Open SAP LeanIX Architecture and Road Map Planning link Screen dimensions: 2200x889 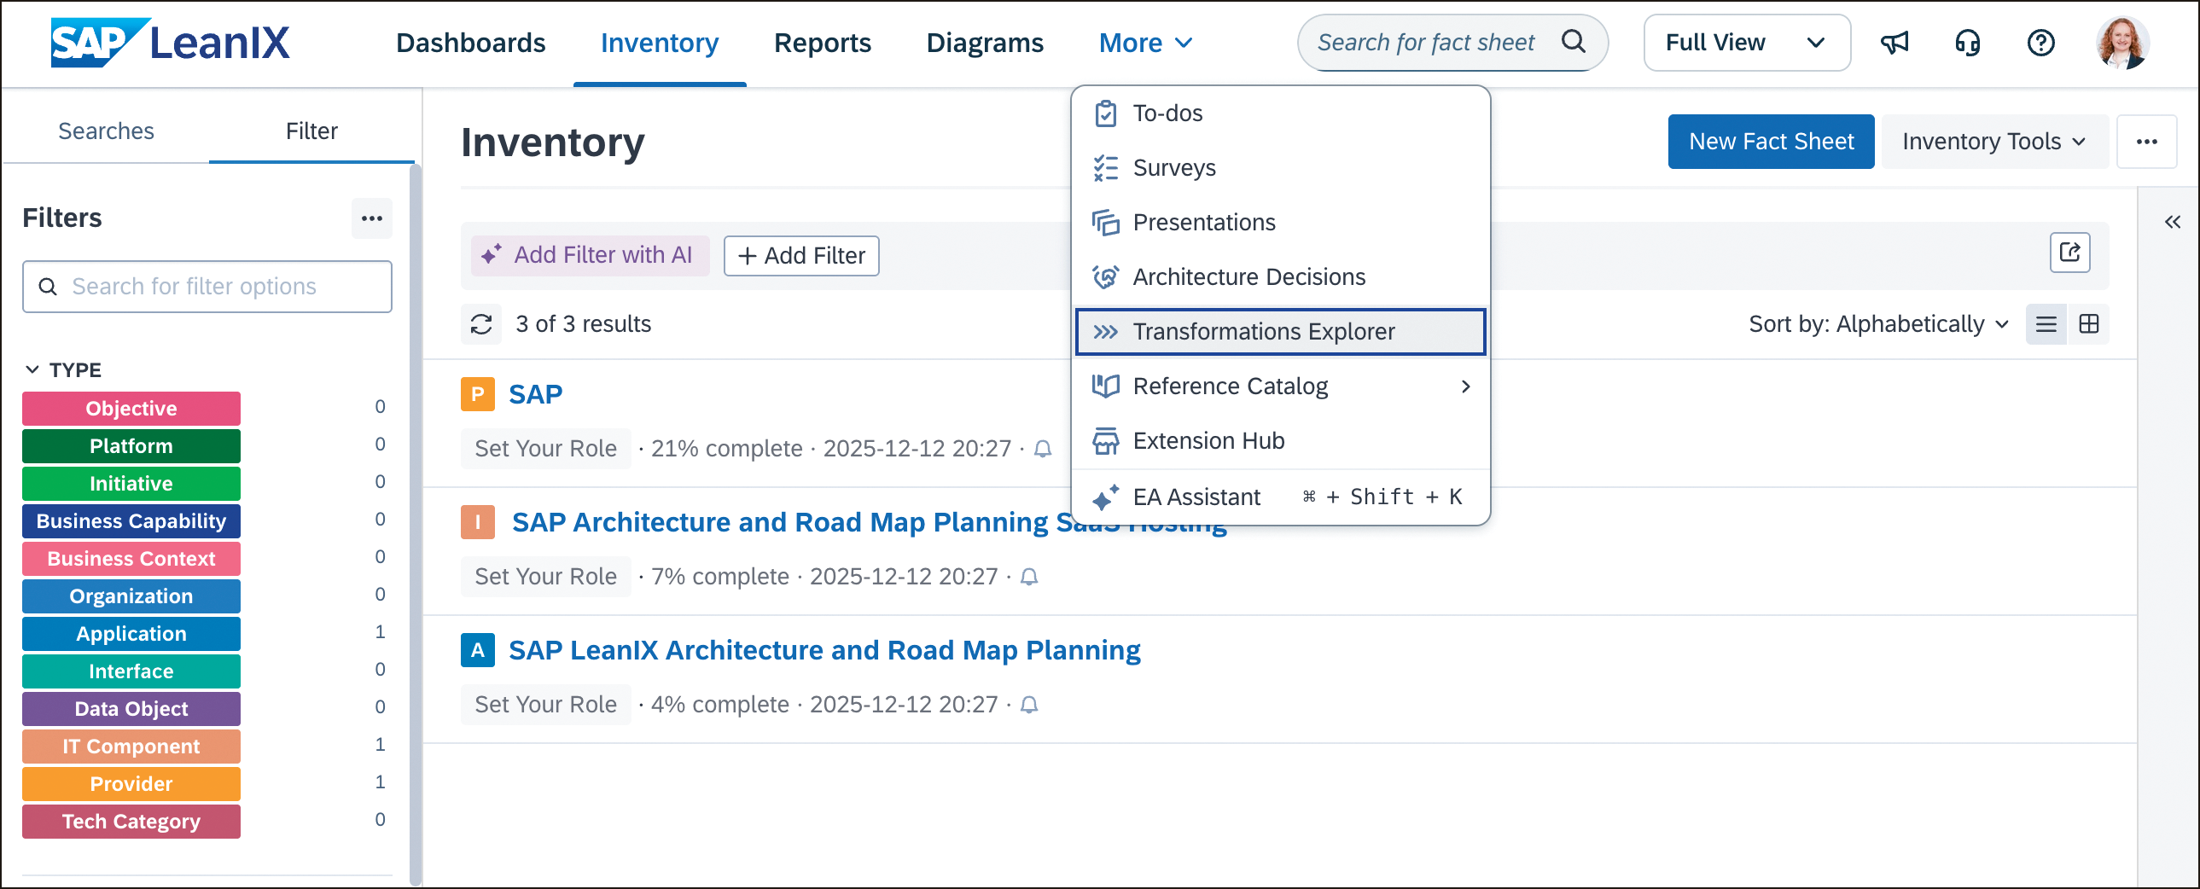824,651
